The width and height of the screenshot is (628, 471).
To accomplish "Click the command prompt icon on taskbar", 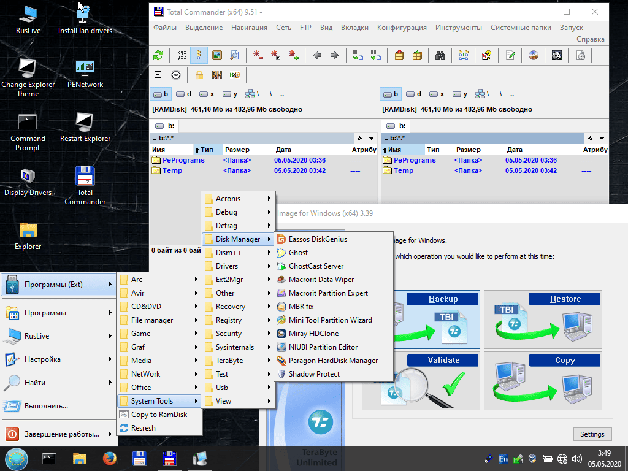I will click(x=49, y=459).
